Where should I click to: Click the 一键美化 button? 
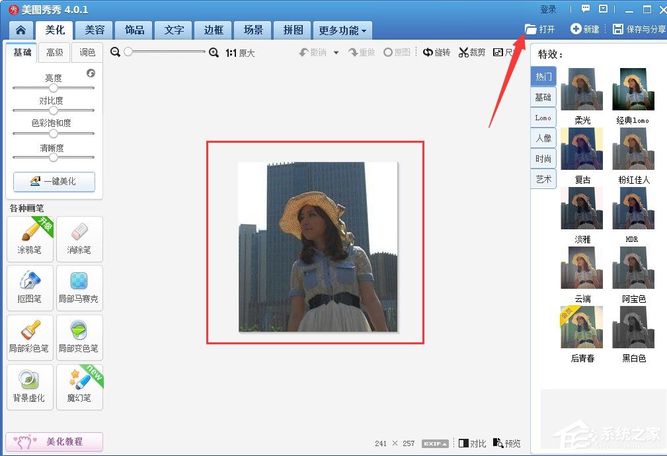[x=54, y=182]
